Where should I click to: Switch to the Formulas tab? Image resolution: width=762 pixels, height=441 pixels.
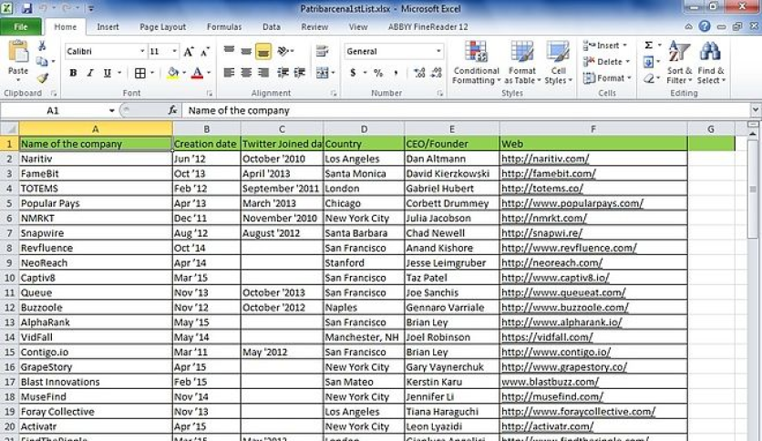224,27
